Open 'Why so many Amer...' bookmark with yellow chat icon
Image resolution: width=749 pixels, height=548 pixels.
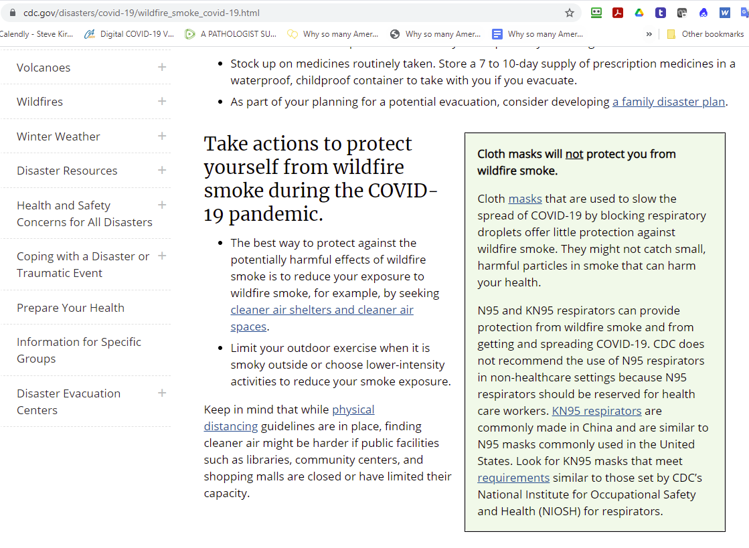pos(333,34)
